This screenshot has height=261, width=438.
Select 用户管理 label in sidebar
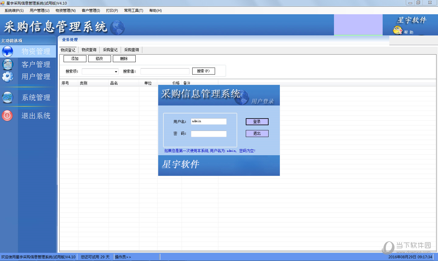[x=36, y=76]
